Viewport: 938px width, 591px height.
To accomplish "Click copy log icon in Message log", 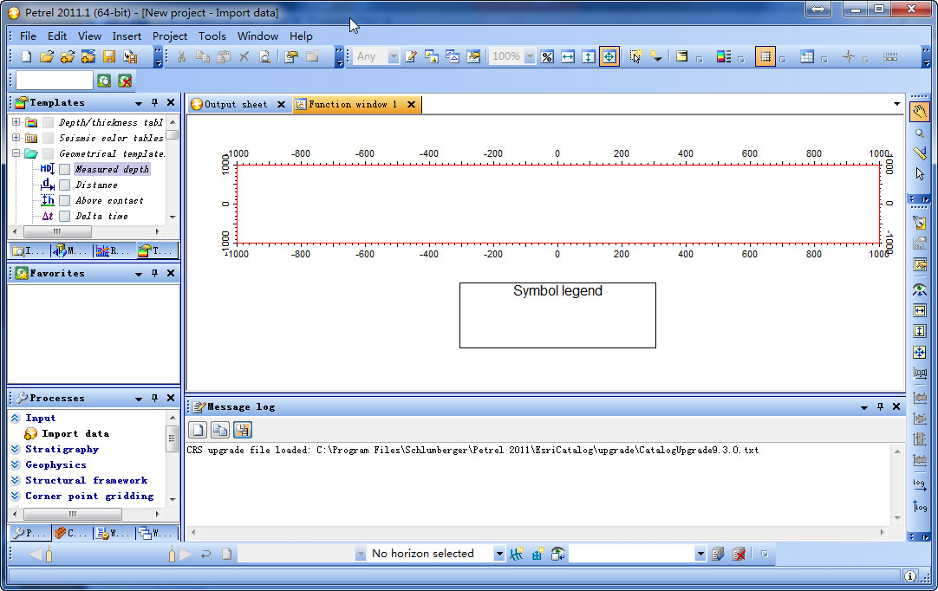I will coord(220,430).
